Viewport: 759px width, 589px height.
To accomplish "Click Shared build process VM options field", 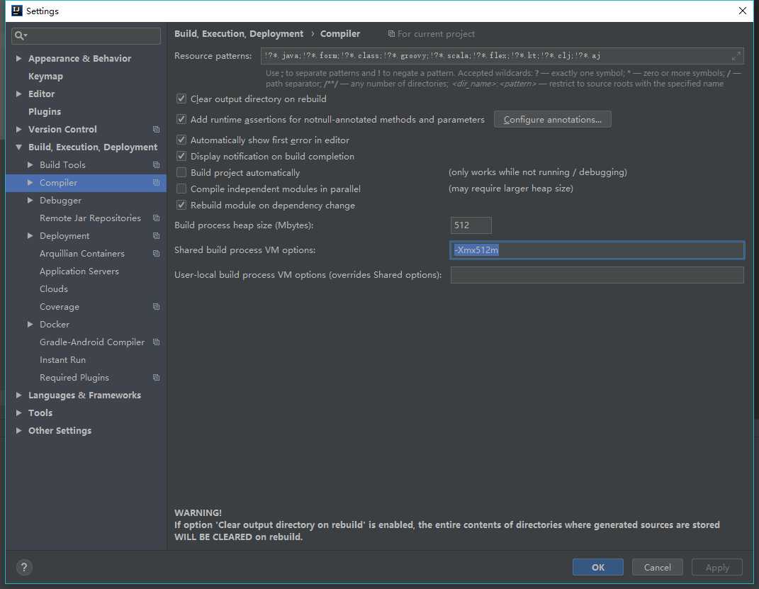I will click(x=597, y=250).
